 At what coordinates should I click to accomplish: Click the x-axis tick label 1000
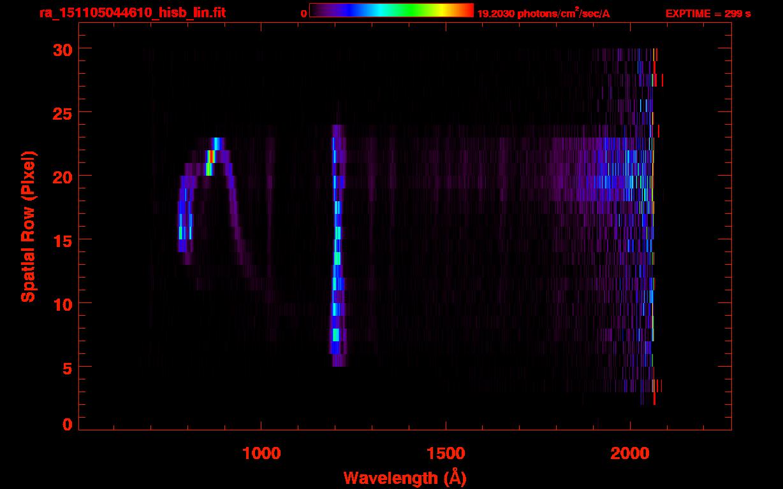pyautogui.click(x=261, y=453)
